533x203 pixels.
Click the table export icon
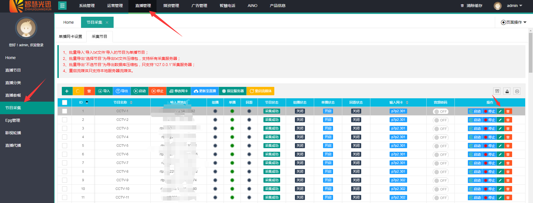(x=507, y=91)
